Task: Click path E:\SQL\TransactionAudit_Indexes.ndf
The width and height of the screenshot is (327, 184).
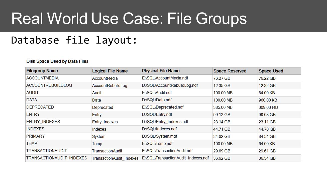Action: pyautogui.click(x=175, y=158)
